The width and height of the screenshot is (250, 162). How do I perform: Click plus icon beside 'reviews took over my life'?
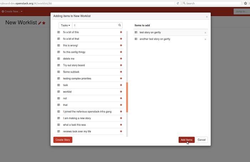pos(121,131)
